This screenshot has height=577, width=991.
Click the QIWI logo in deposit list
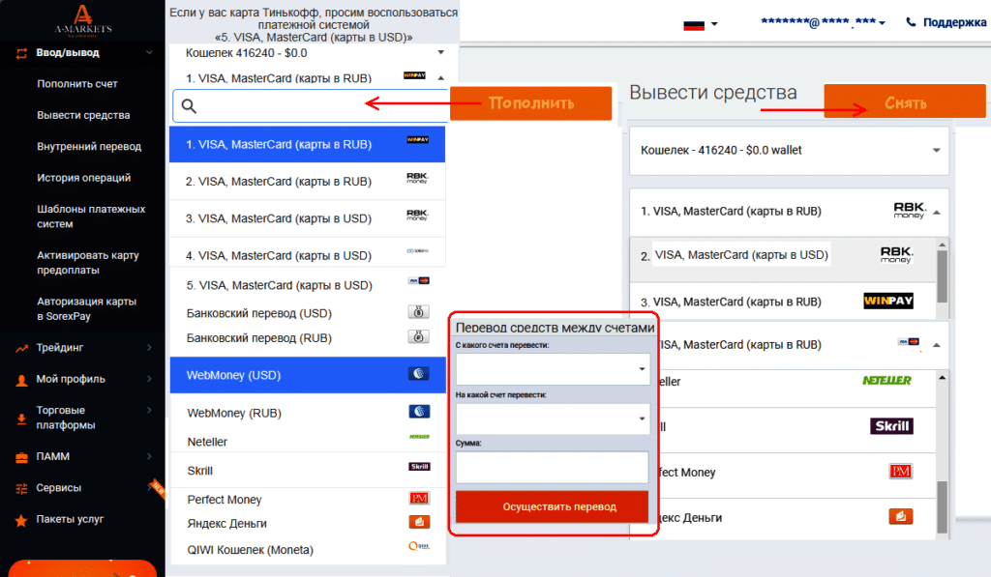[x=419, y=546]
